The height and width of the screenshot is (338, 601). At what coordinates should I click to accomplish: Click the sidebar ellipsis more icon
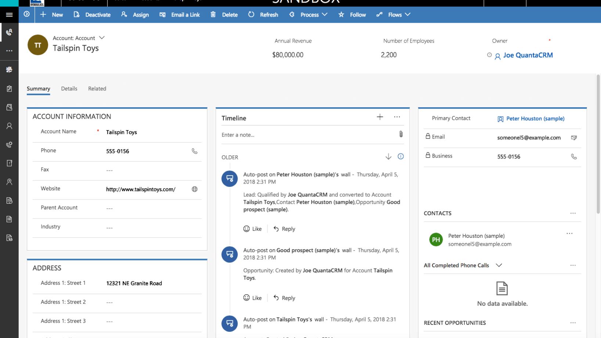9,51
